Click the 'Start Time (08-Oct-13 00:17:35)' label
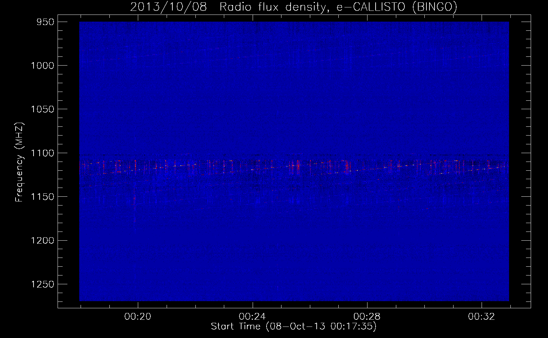 tap(294, 327)
